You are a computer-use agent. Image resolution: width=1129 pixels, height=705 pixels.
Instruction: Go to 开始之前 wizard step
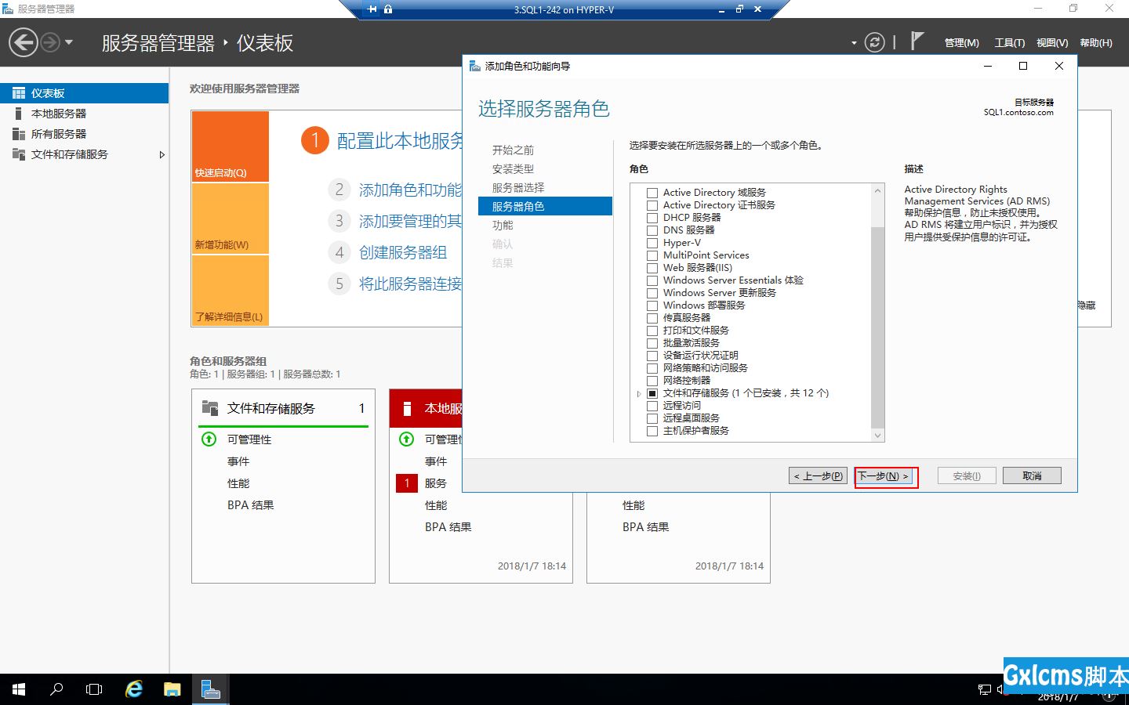coord(513,150)
